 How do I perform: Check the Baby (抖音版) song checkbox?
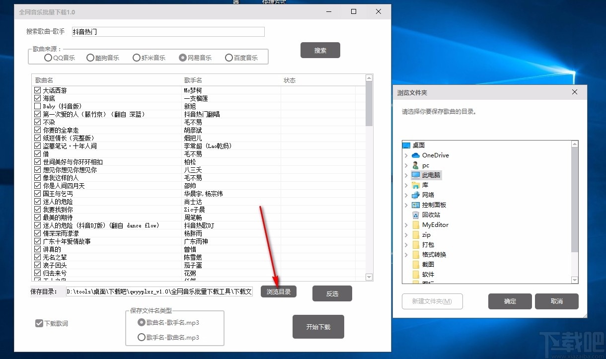[x=37, y=106]
